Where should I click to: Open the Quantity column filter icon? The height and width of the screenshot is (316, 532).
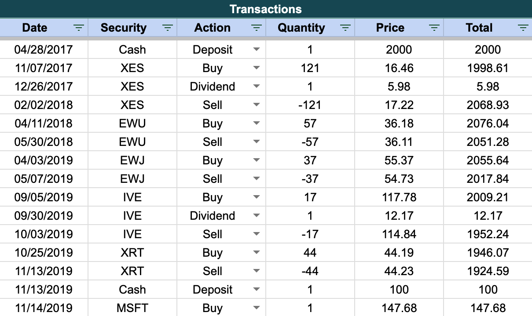345,28
